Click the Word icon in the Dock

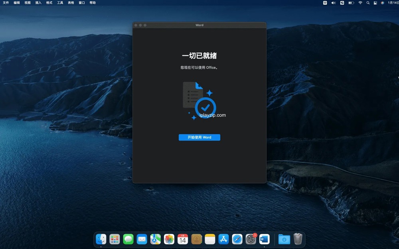tap(265, 239)
